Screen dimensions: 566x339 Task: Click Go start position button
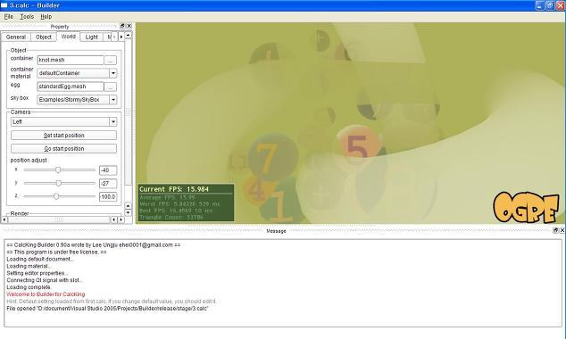coord(63,149)
